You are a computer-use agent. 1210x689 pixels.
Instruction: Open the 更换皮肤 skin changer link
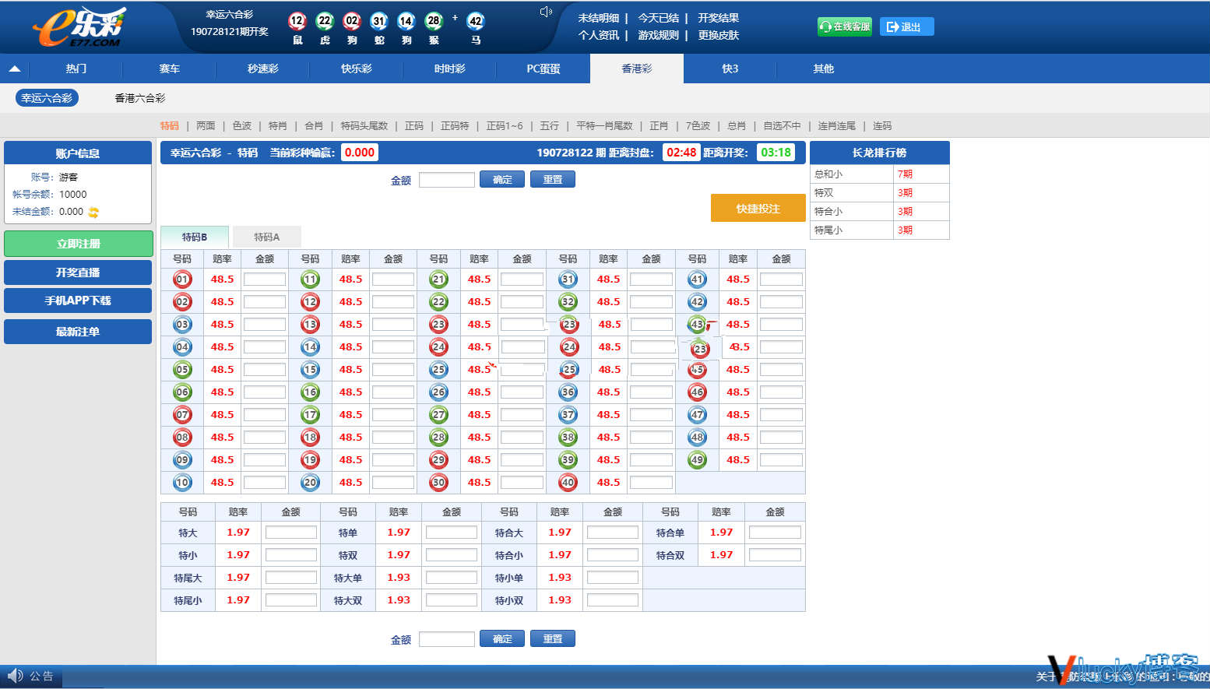718,35
